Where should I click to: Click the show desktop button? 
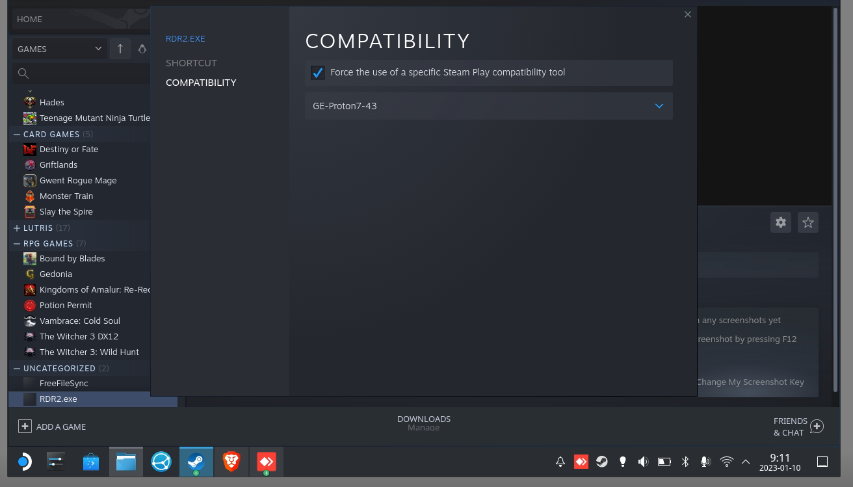point(822,462)
